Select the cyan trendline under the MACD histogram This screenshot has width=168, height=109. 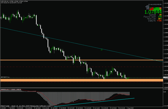click(94, 102)
